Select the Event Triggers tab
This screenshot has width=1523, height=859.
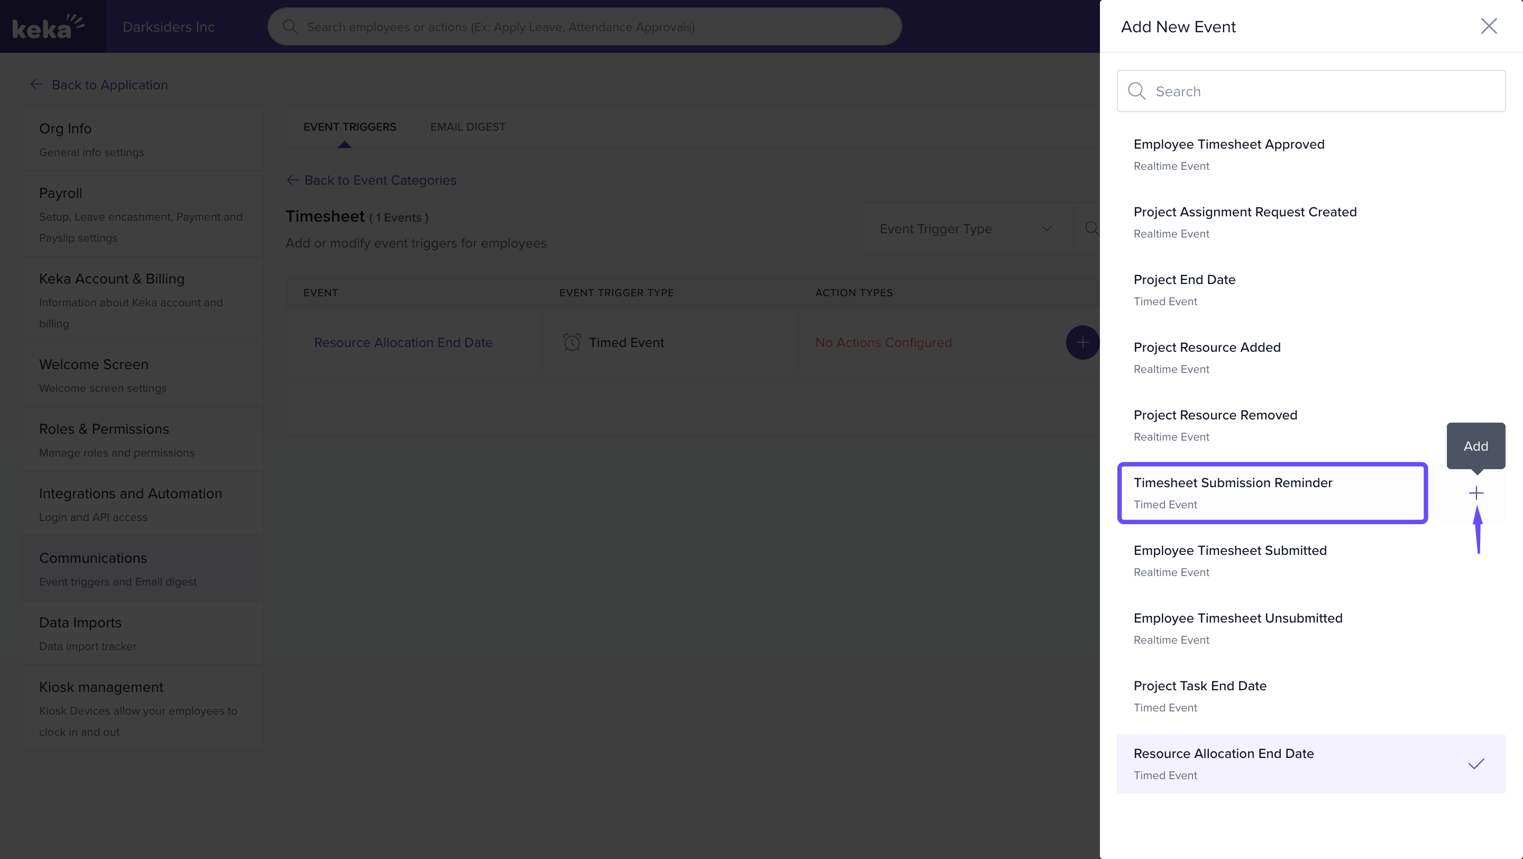pyautogui.click(x=350, y=127)
